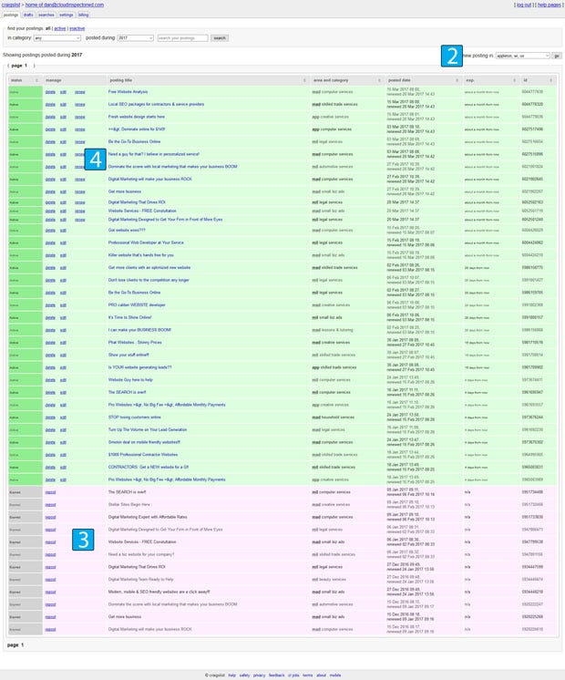Switch to the drafts tab

[28, 15]
